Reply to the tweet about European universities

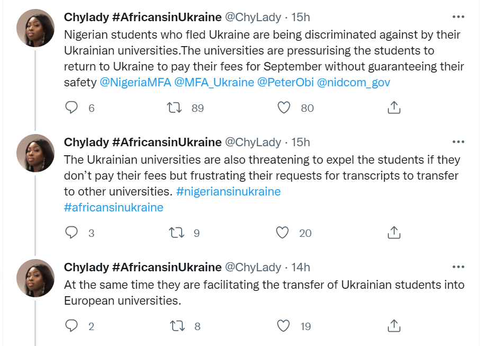(x=72, y=326)
